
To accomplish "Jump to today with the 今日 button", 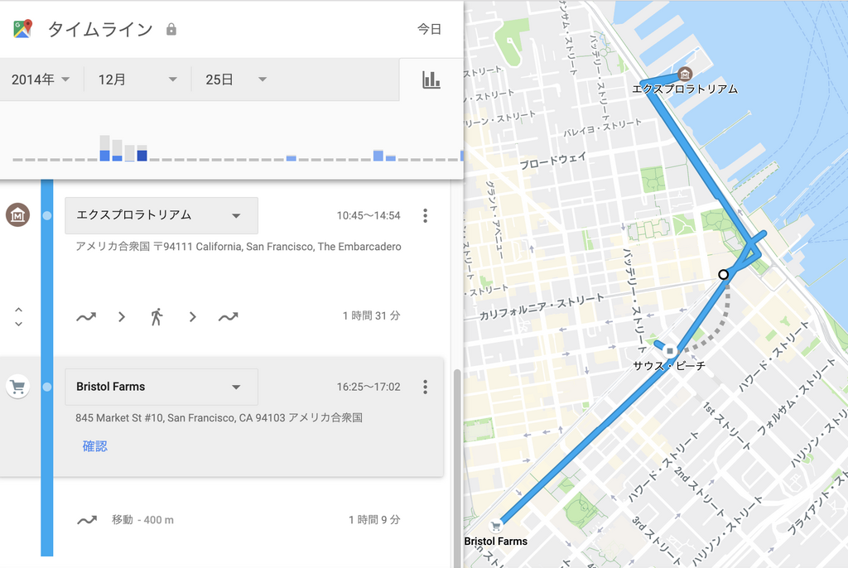I will (x=429, y=29).
